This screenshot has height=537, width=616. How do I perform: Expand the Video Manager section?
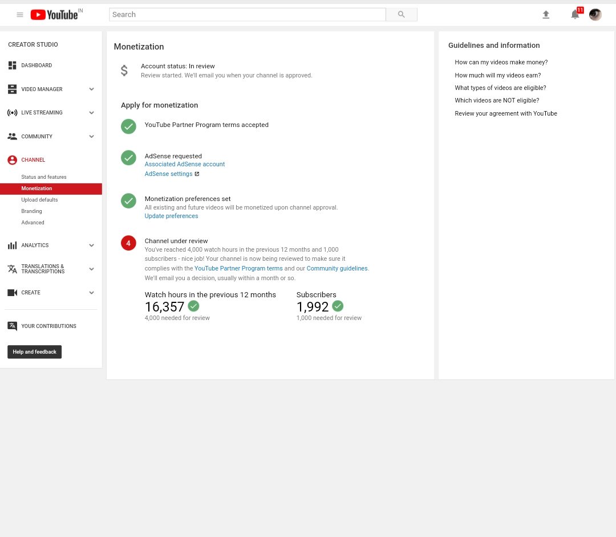pos(91,89)
